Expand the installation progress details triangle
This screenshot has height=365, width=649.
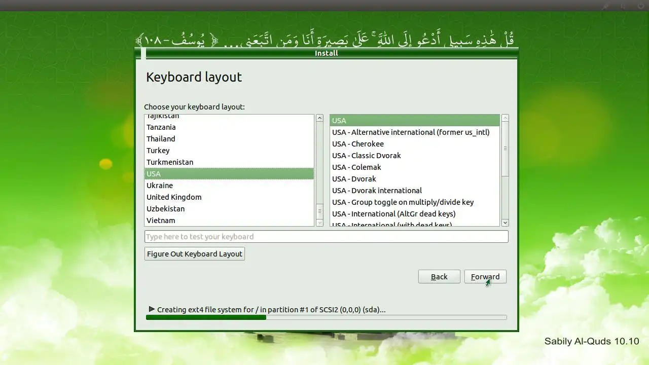point(152,309)
